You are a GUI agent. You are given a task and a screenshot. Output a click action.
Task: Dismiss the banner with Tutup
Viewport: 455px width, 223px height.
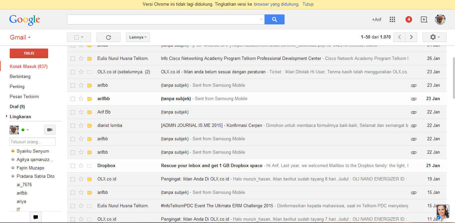coord(308,4)
